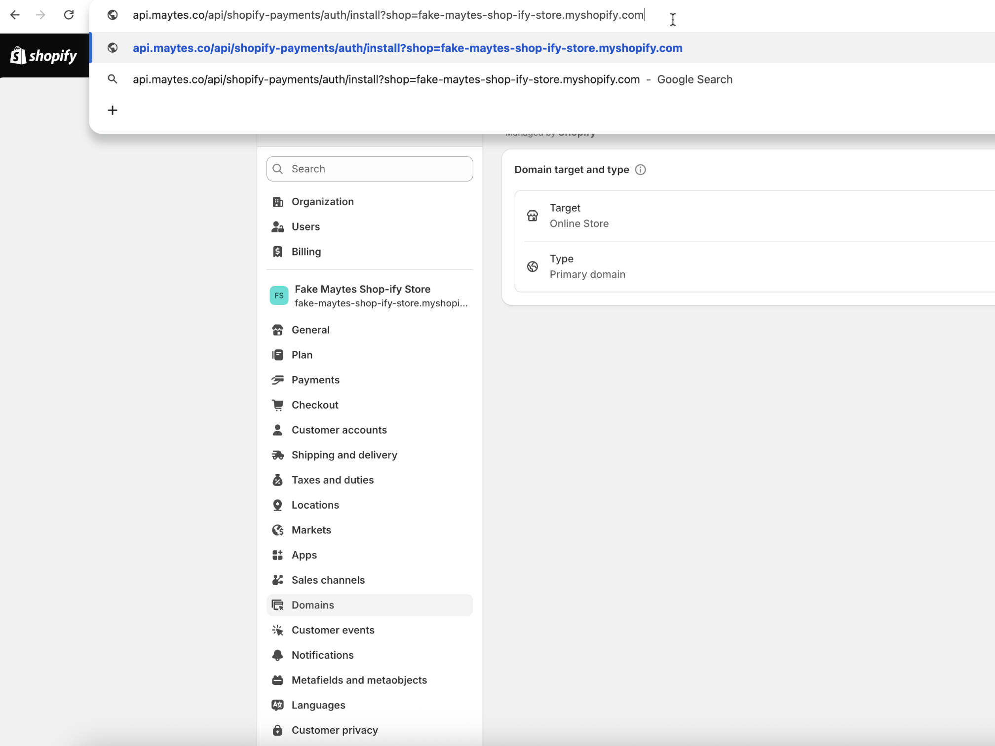Click the browser back arrow
Viewport: 995px width, 746px height.
click(15, 15)
